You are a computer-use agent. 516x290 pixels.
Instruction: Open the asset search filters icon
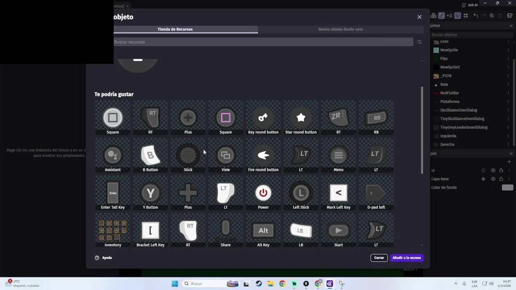coord(419,42)
